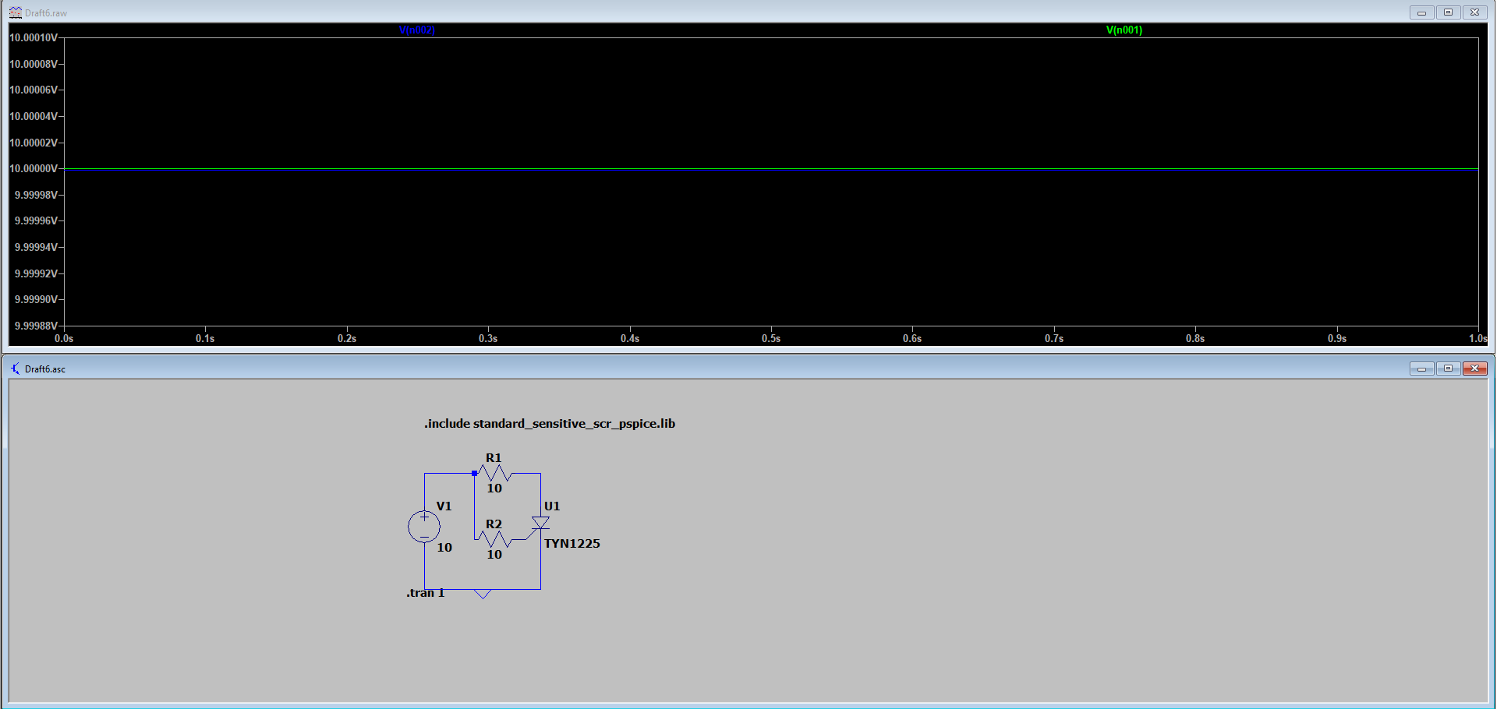Click the blue junction node left of R1
1497x709 pixels.
tap(474, 473)
